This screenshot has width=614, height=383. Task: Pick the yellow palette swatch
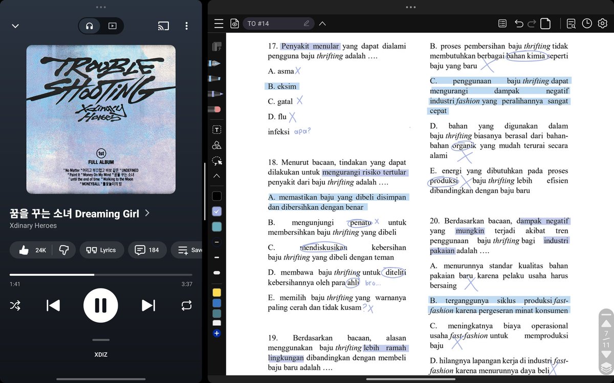point(216,293)
